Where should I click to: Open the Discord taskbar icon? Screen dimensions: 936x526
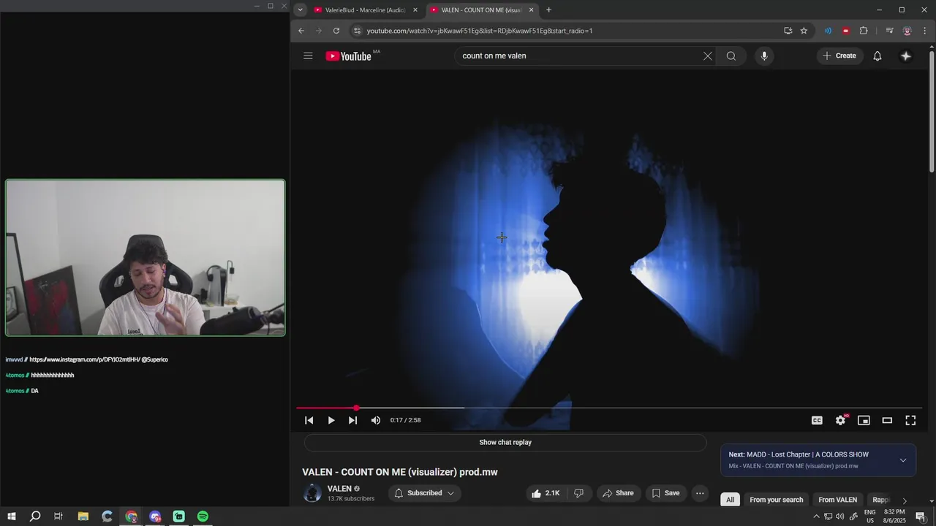155,517
